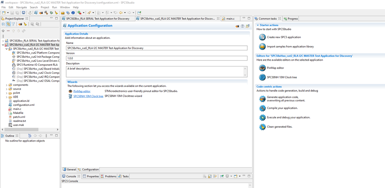Click the Name input field
Image resolution: width=385 pixels, height=188 pixels.
pyautogui.click(x=156, y=48)
